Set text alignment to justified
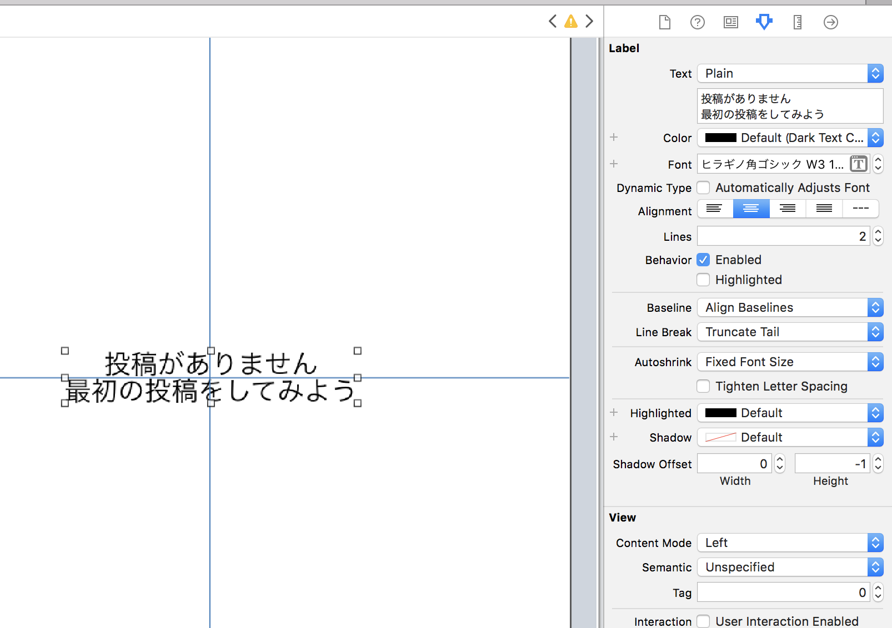The width and height of the screenshot is (892, 628). [x=824, y=209]
